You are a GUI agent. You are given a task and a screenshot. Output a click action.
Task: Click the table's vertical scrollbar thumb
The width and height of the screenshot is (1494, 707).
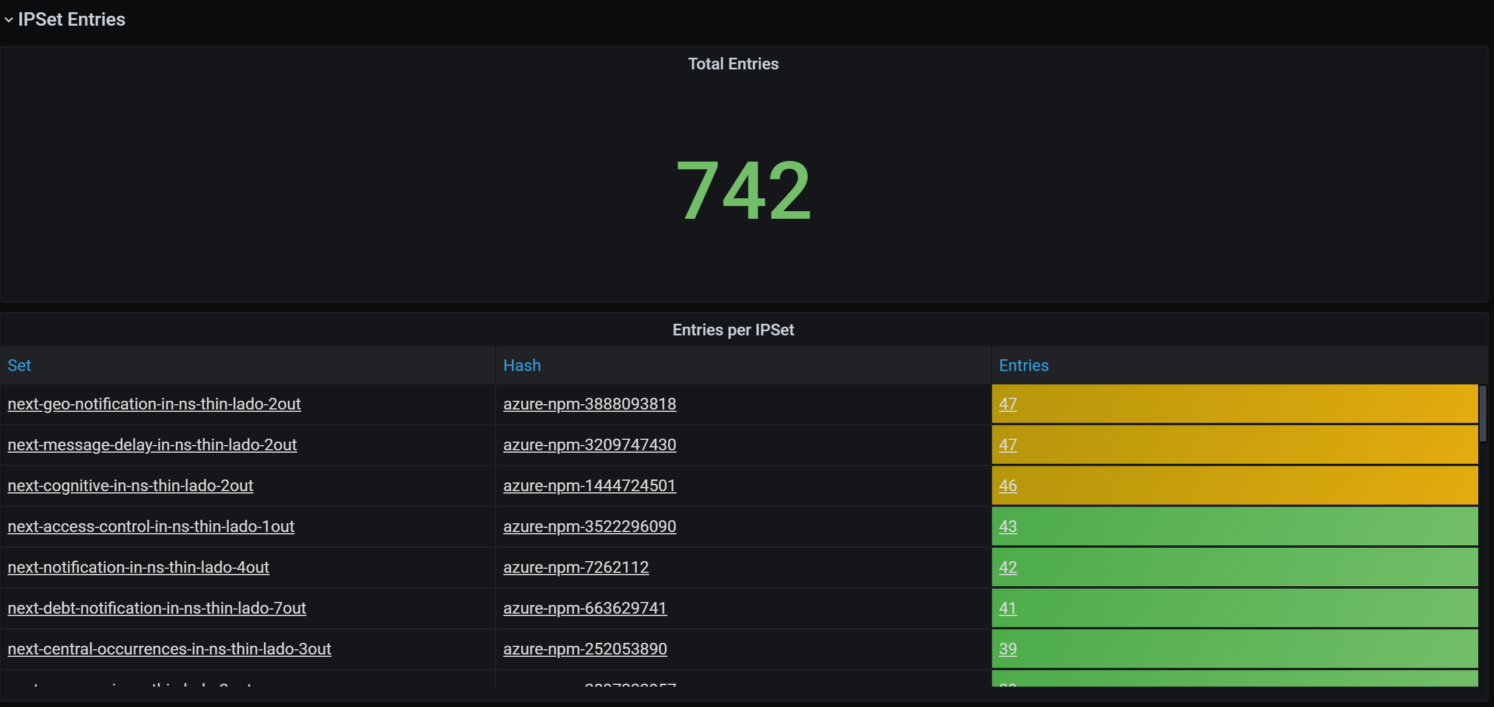pyautogui.click(x=1482, y=413)
